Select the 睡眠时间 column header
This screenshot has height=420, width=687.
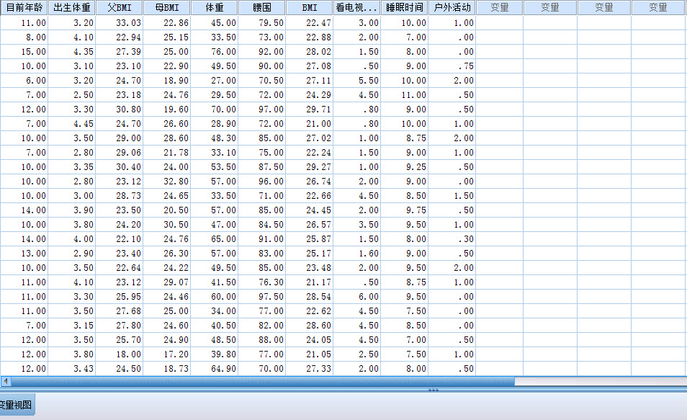coord(405,7)
